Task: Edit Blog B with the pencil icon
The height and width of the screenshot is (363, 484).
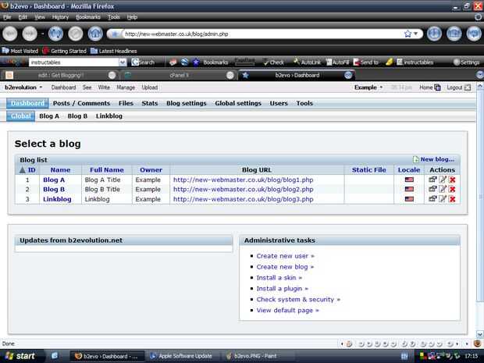Action: click(443, 189)
